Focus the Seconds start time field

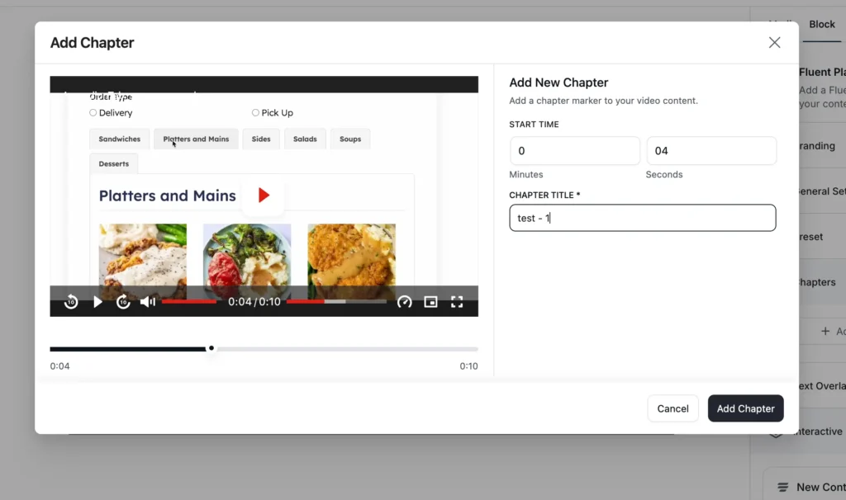(x=711, y=151)
